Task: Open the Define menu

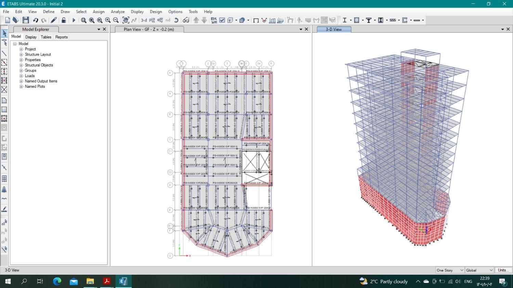Action: [x=49, y=12]
